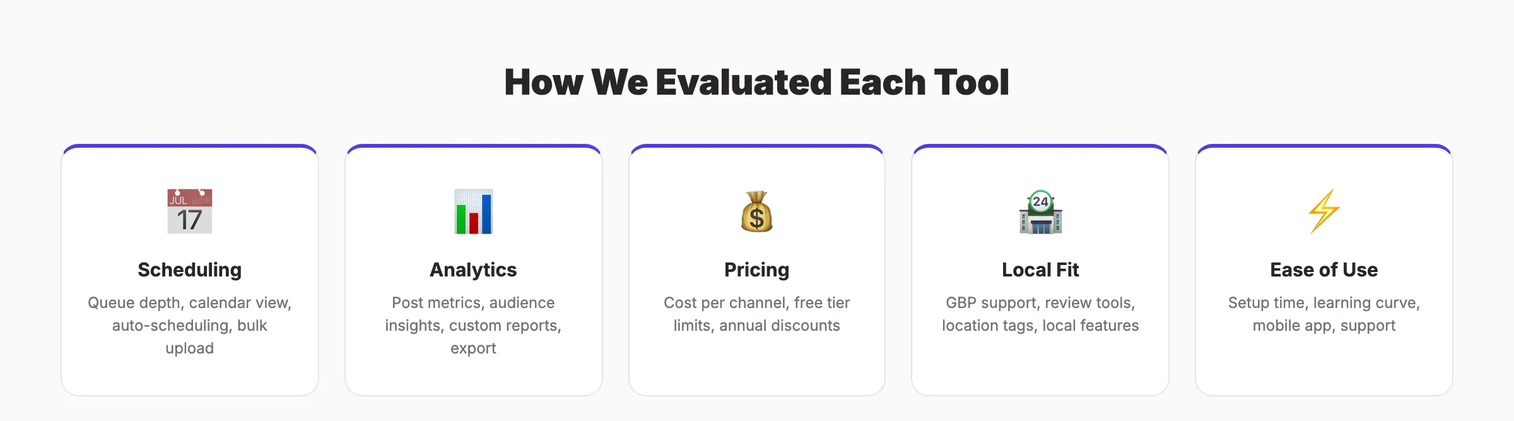
Task: Click the Analytics card heading
Action: point(473,270)
